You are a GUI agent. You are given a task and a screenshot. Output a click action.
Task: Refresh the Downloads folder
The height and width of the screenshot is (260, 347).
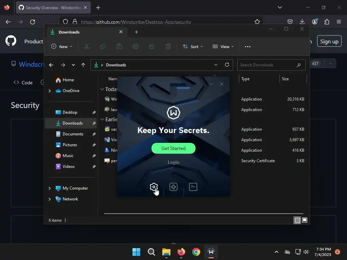[227, 65]
